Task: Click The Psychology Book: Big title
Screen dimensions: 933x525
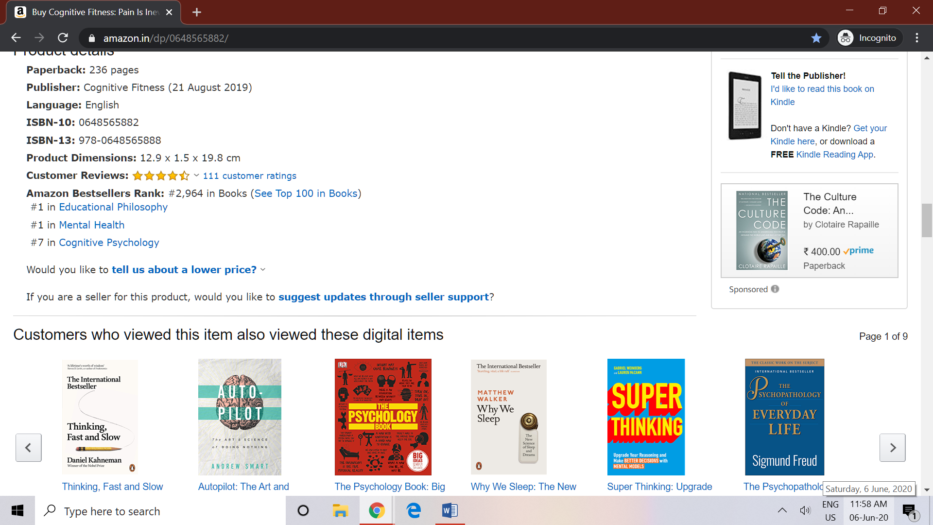Action: point(390,487)
